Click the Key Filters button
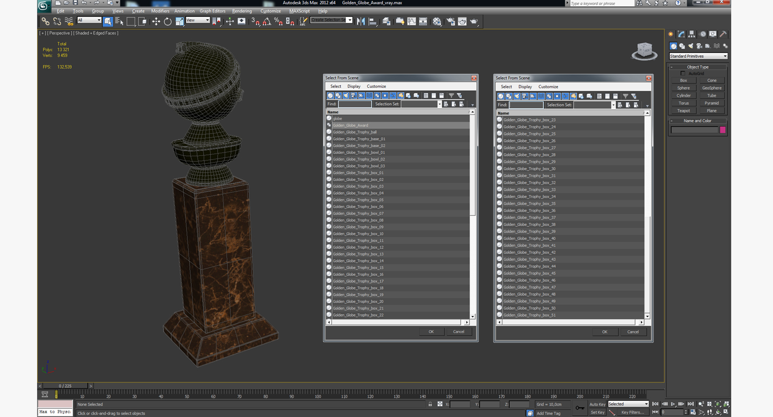Screen dimensions: 773x417 click(x=632, y=412)
